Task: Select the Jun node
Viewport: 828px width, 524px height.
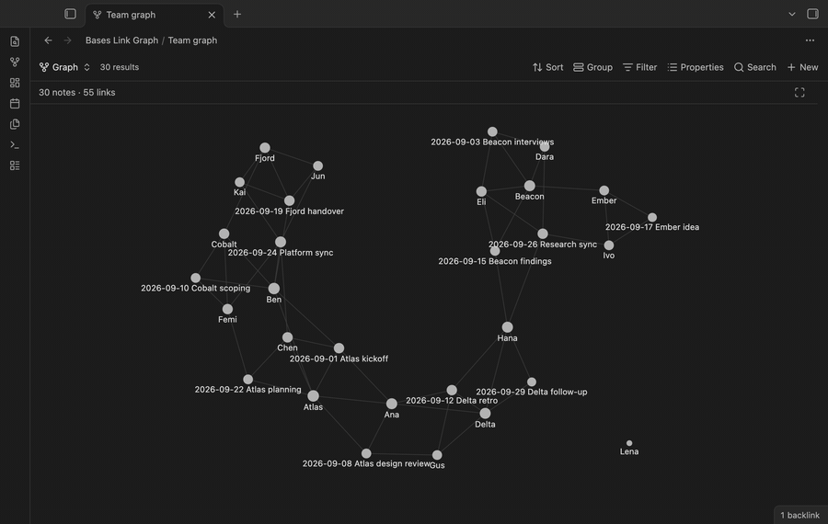Action: click(x=318, y=165)
